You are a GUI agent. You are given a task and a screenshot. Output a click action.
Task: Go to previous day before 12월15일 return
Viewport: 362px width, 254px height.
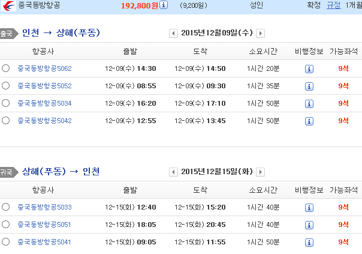click(x=173, y=172)
